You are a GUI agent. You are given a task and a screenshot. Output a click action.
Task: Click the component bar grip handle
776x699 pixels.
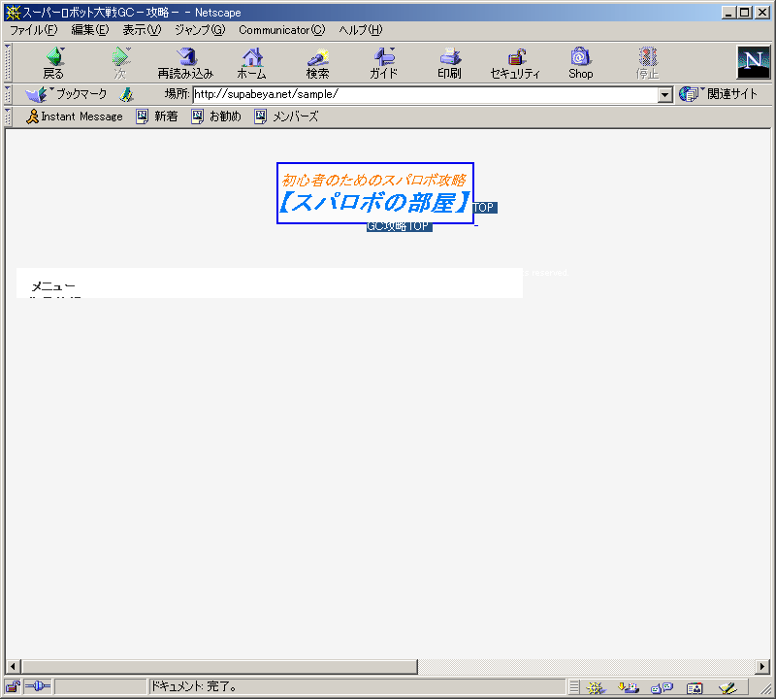point(574,687)
